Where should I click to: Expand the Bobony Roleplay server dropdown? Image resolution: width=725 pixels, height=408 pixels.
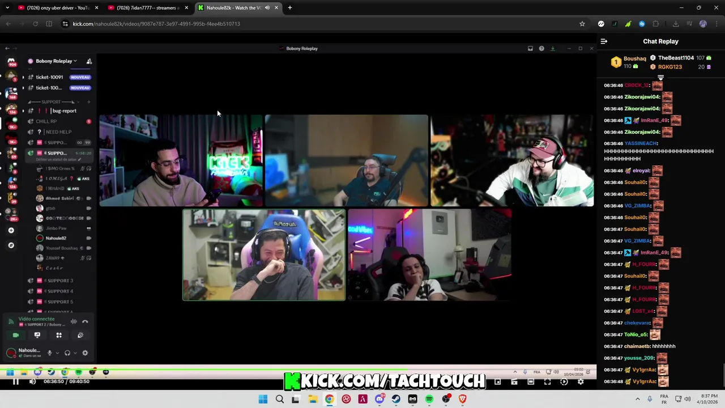point(56,61)
